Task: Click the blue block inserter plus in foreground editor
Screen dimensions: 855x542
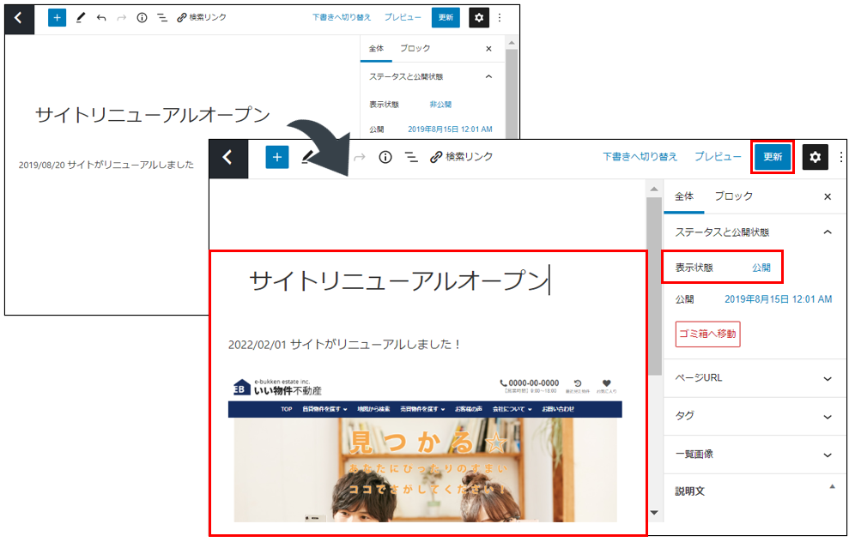Action: tap(276, 157)
